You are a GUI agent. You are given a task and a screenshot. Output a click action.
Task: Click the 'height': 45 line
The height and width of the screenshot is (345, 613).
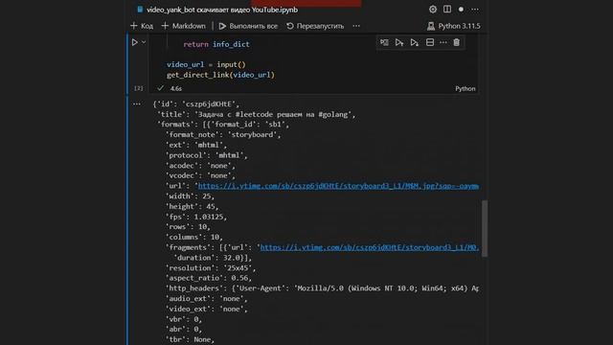(192, 206)
